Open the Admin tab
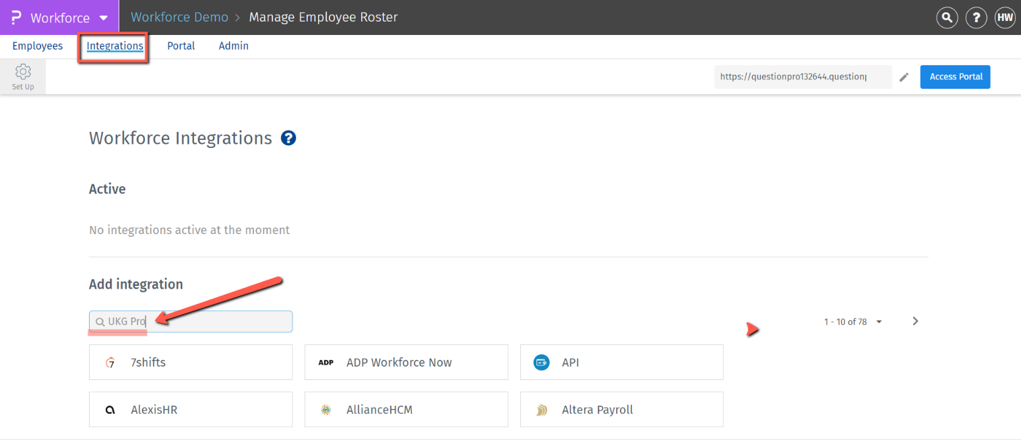 tap(234, 46)
